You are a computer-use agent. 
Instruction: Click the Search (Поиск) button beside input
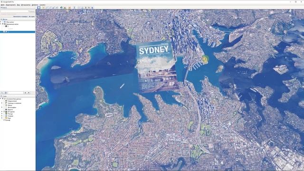pos(32,11)
